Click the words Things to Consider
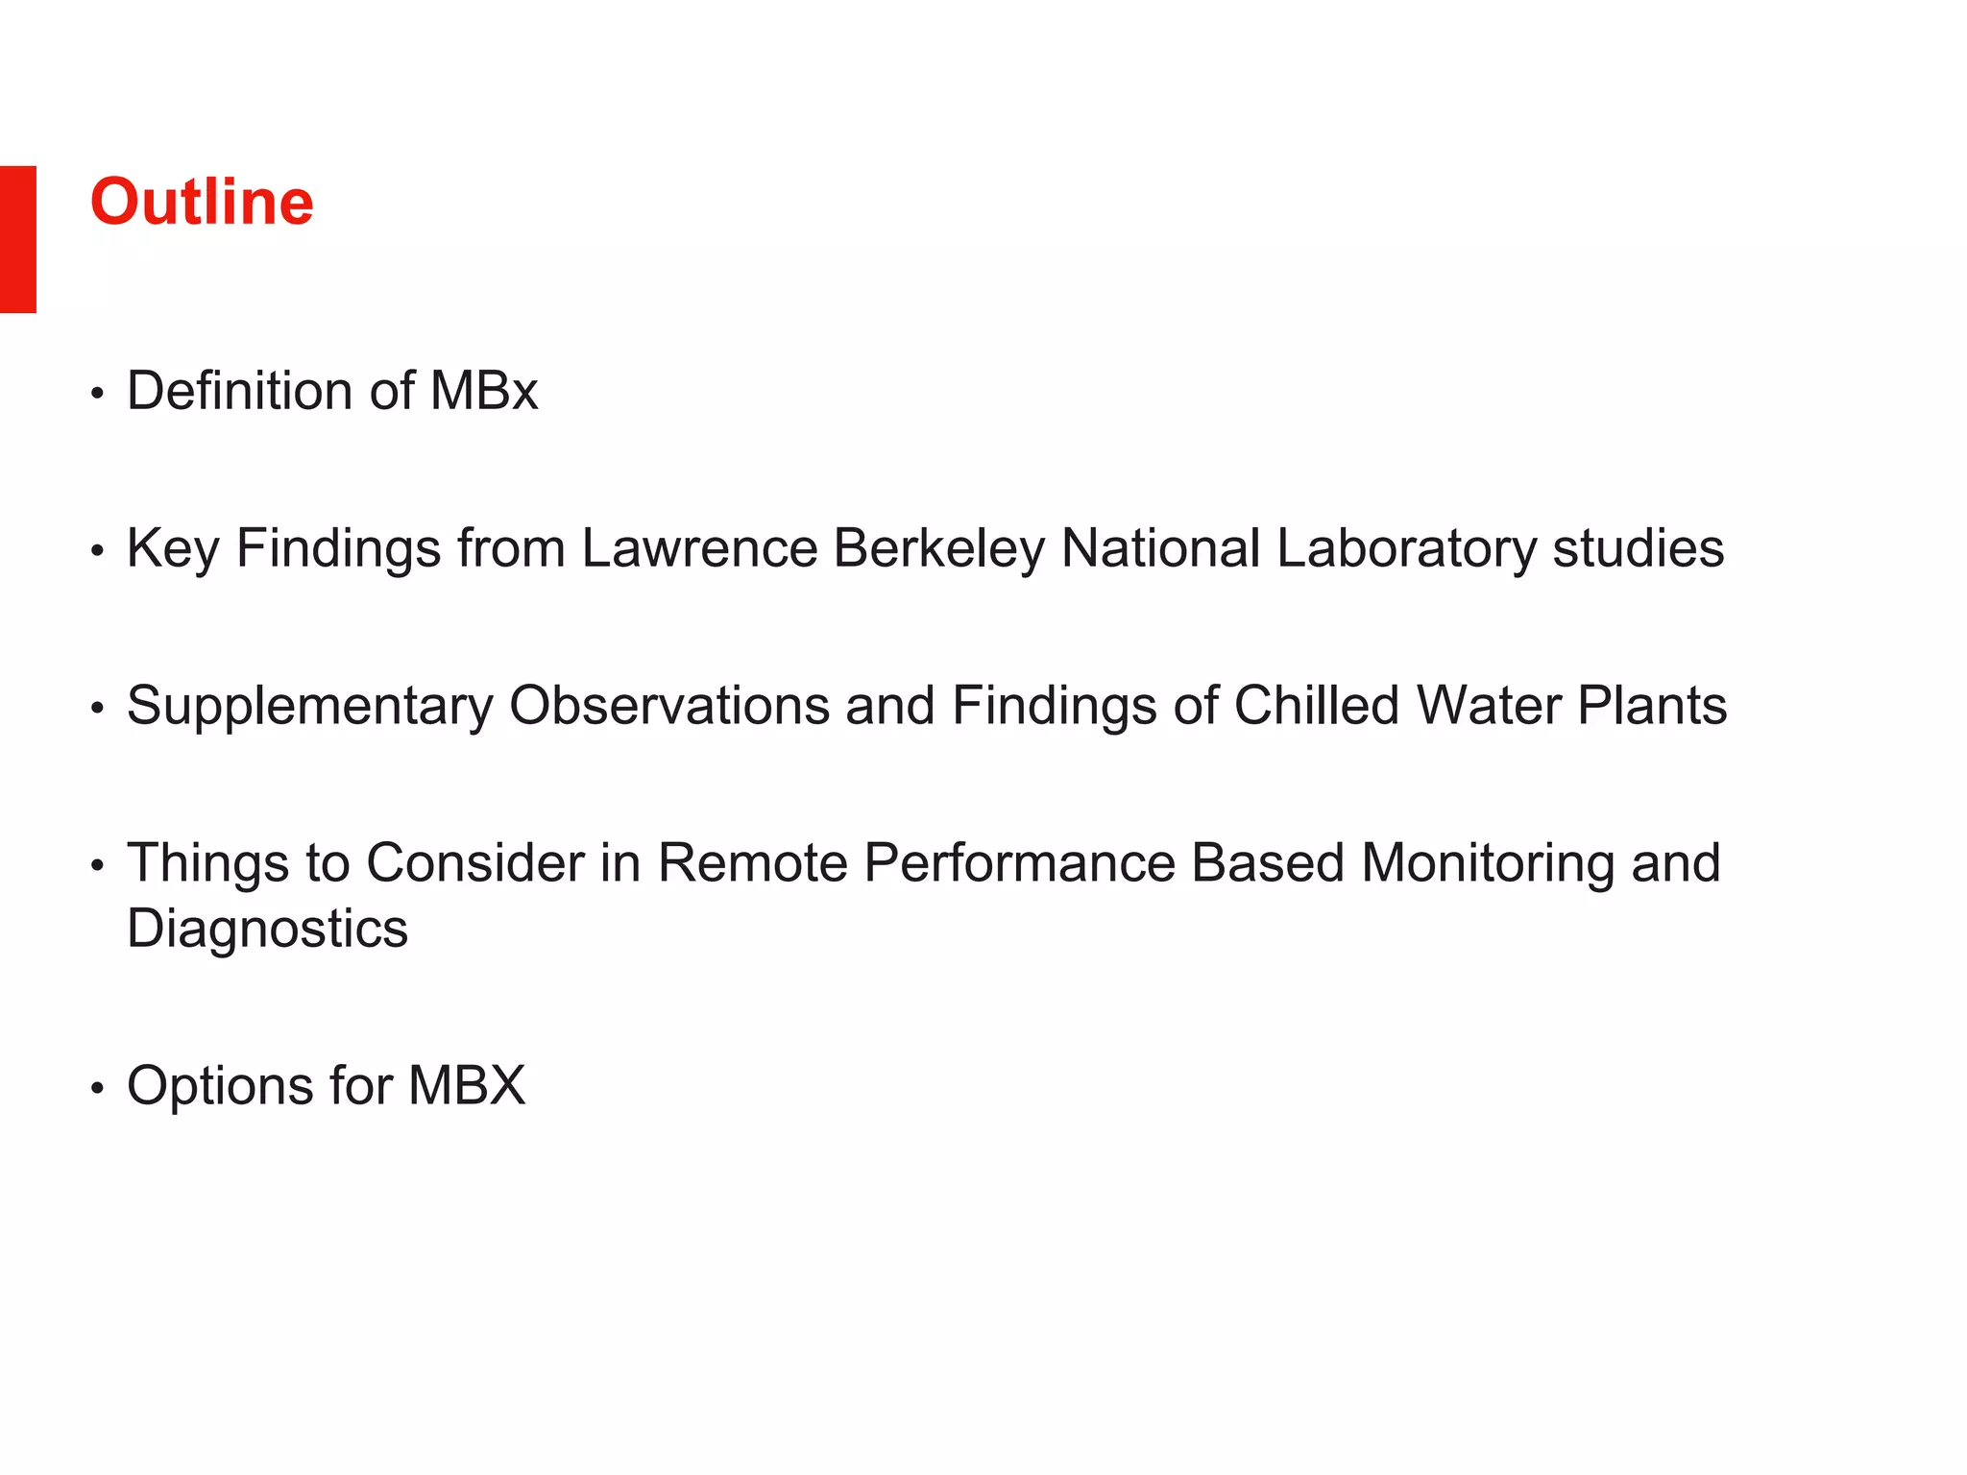This screenshot has width=1967, height=1475. click(x=355, y=862)
